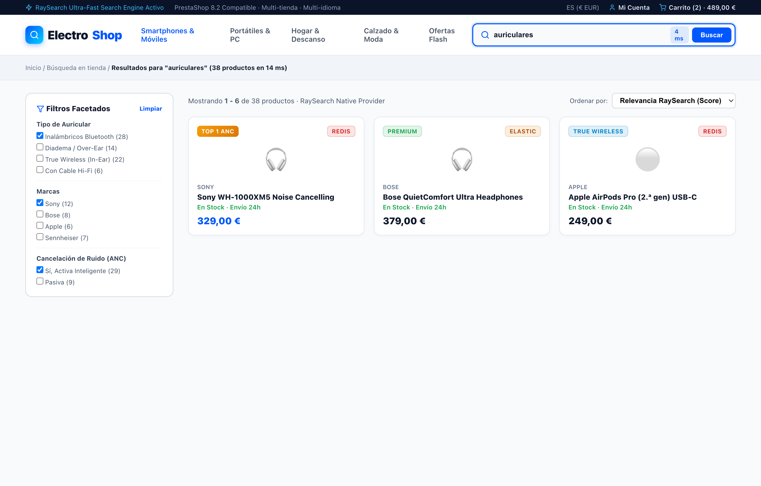Screen dimensions: 761x486
Task: Open Mi Cuenta link
Action: pyautogui.click(x=634, y=8)
